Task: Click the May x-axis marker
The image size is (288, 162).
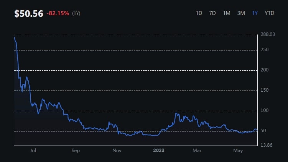Action: 238,151
